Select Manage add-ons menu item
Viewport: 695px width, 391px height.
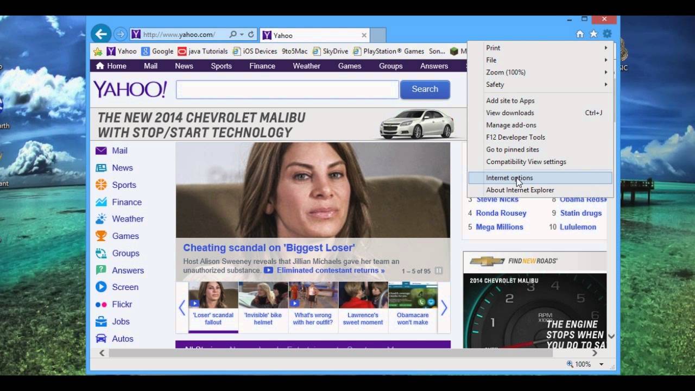(x=540, y=125)
